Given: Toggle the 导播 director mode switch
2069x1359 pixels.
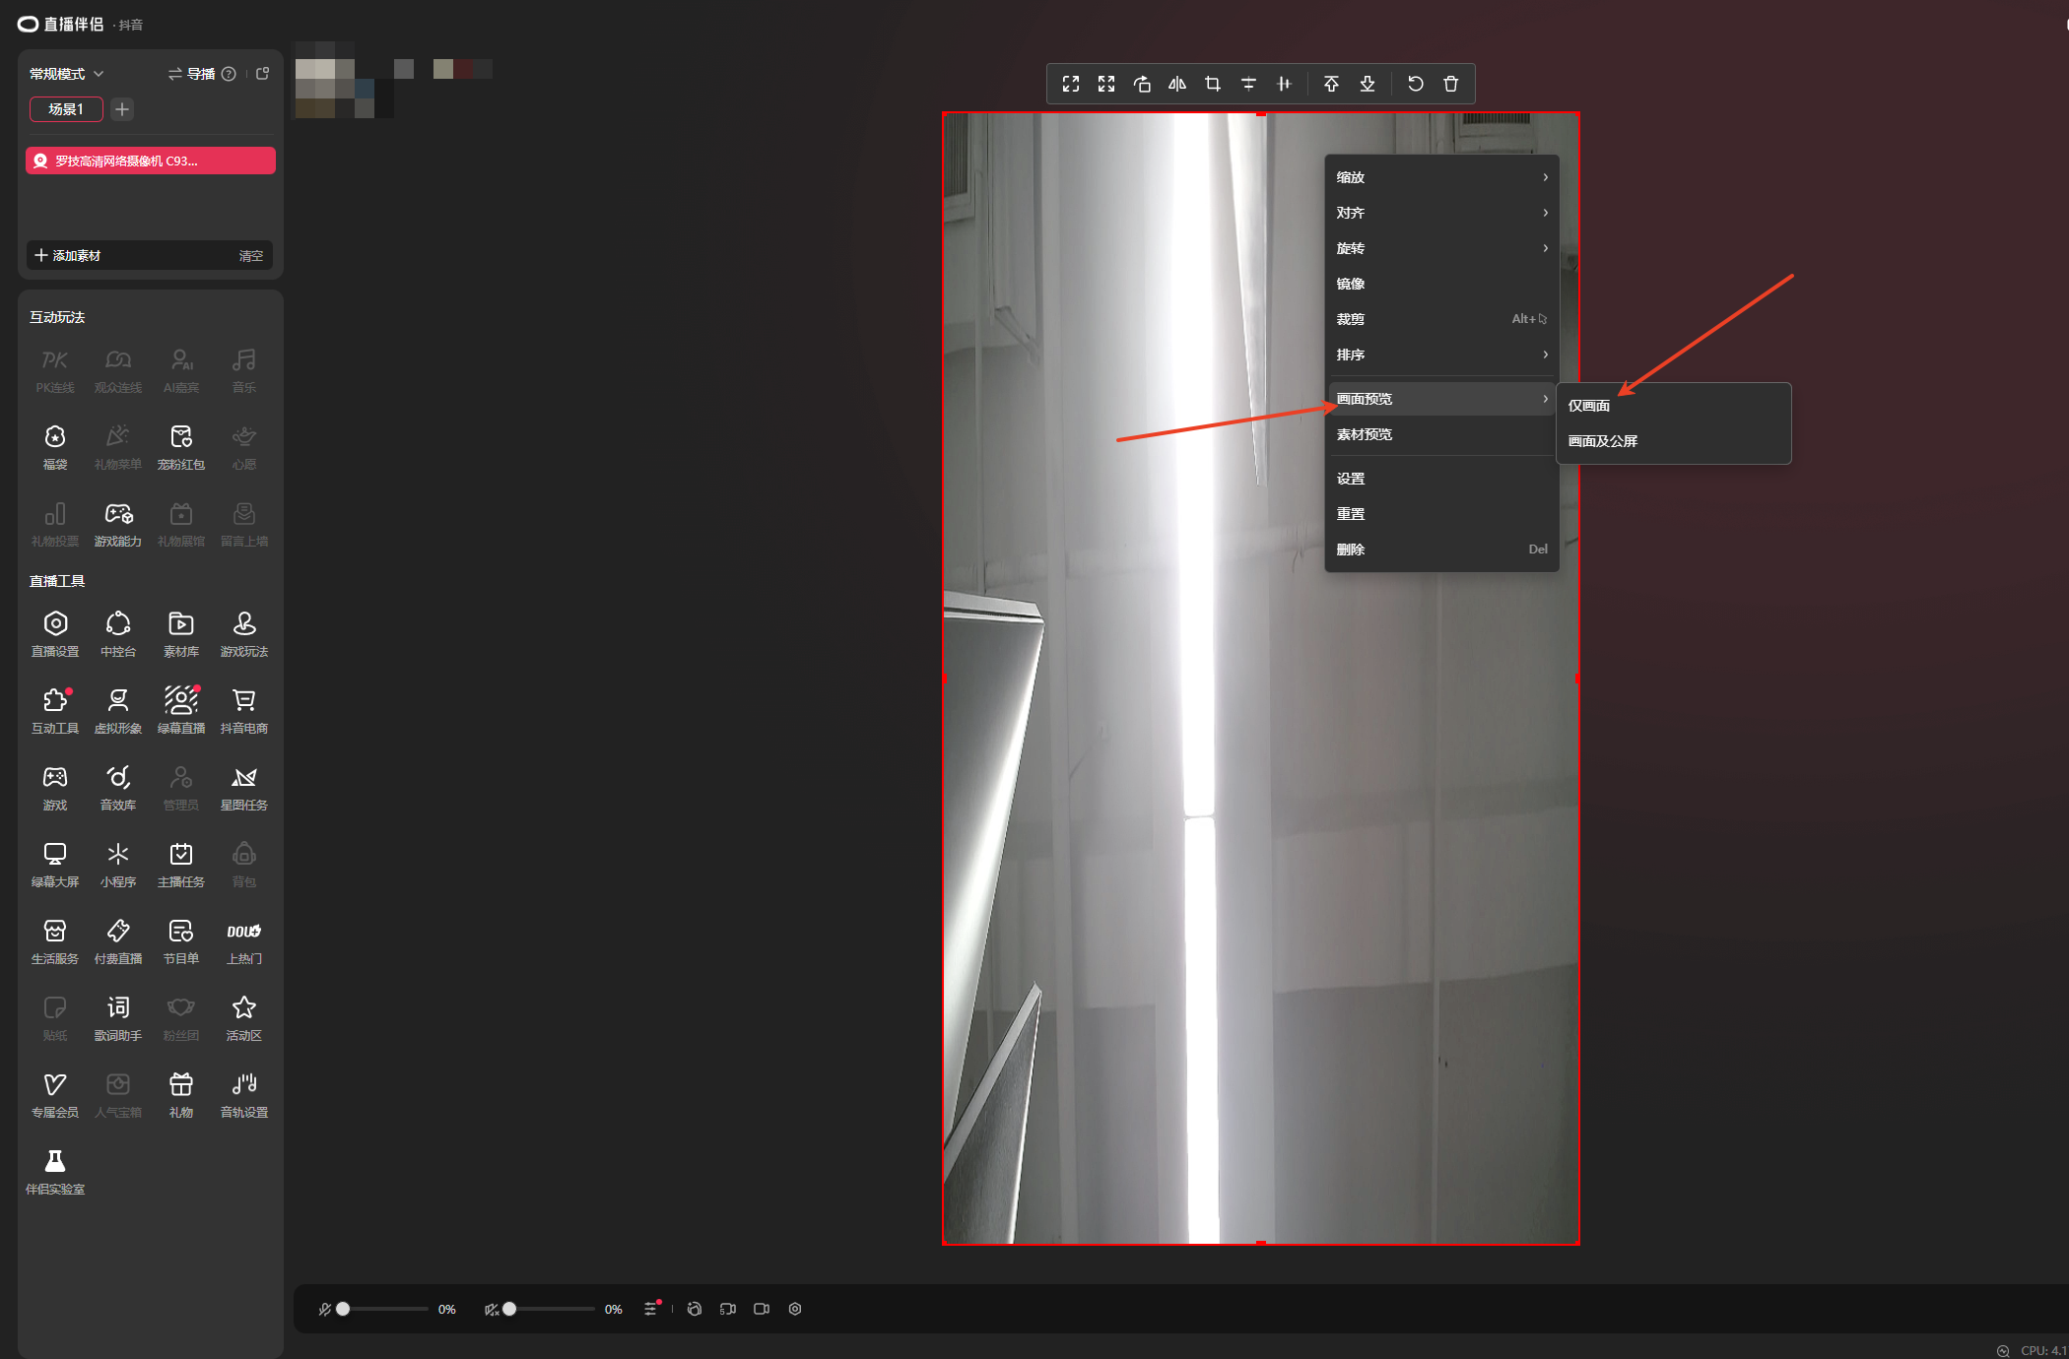Looking at the screenshot, I should [x=191, y=74].
